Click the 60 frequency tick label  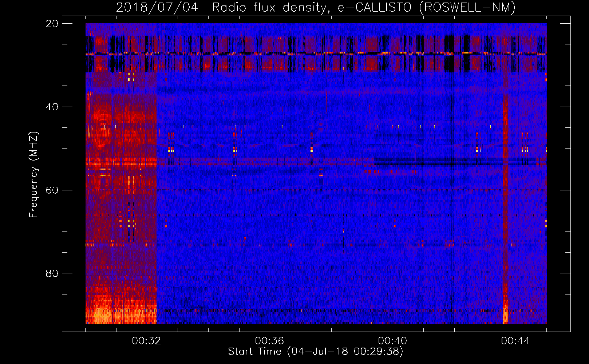click(52, 190)
